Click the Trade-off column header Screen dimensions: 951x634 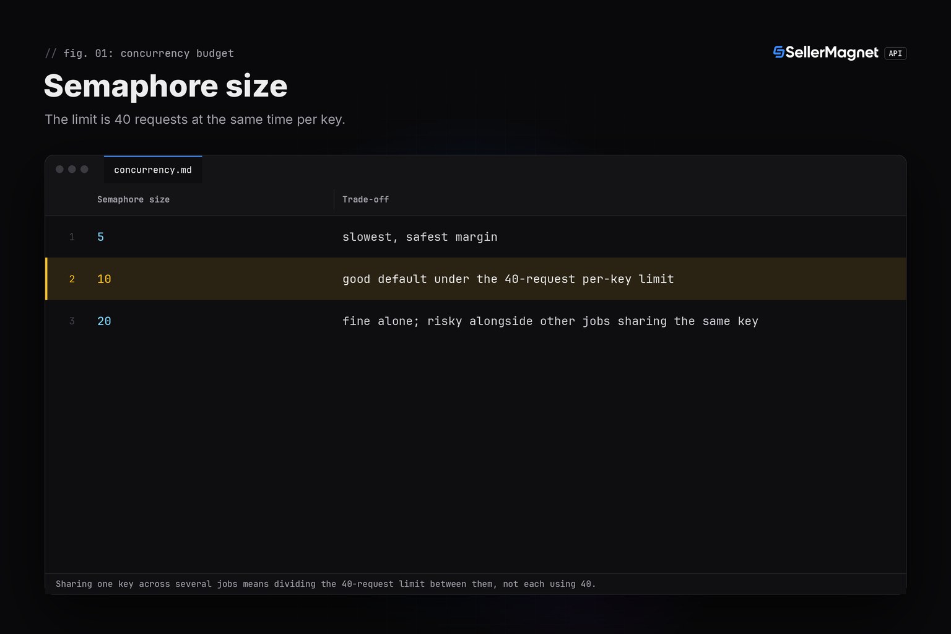pos(365,199)
